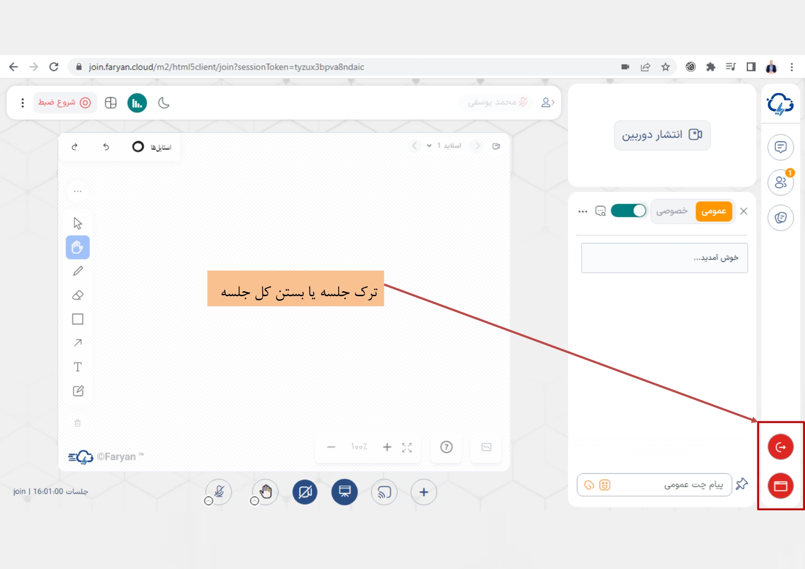805x569 pixels.
Task: Select the text tool
Action: point(78,367)
